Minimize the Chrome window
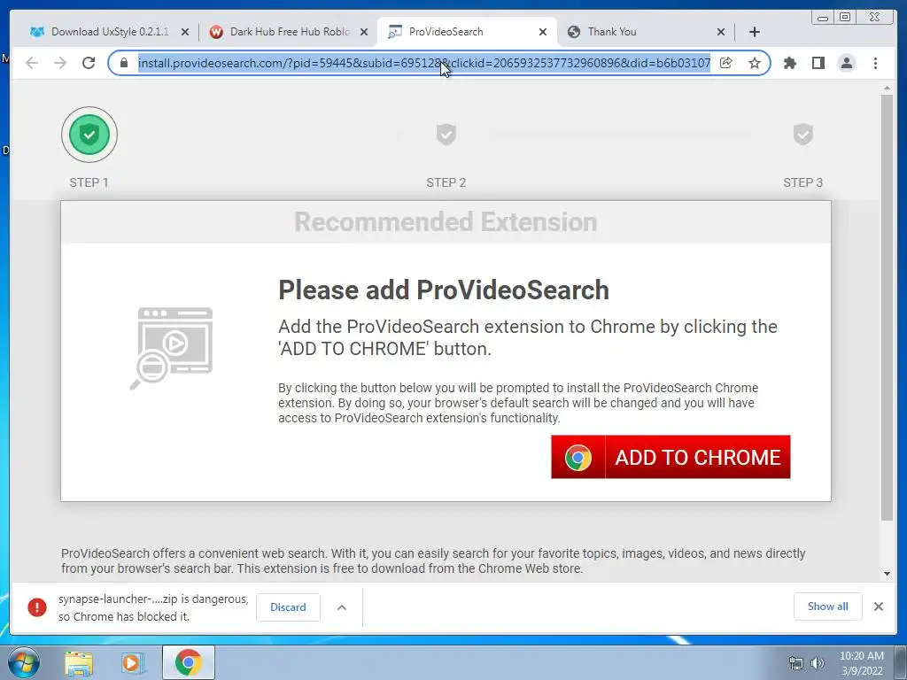This screenshot has height=680, width=907. pyautogui.click(x=823, y=18)
